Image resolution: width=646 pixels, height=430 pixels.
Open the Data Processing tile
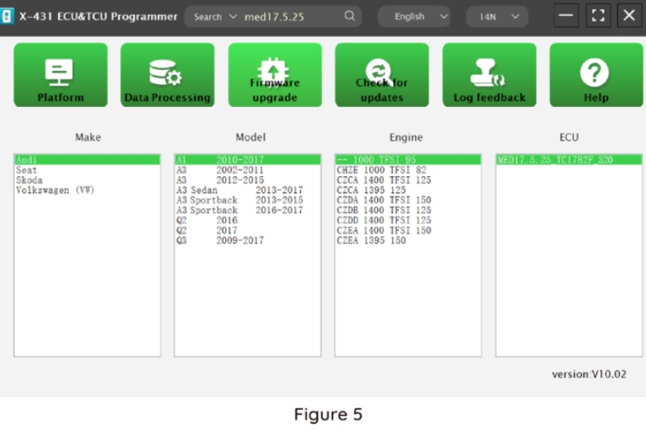tap(167, 75)
